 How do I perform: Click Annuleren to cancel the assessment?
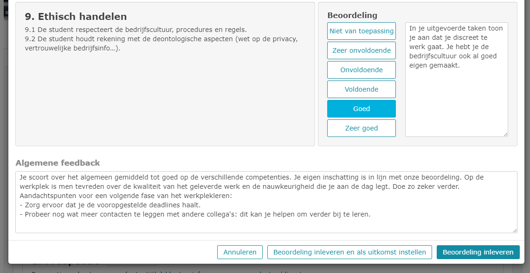coord(239,252)
